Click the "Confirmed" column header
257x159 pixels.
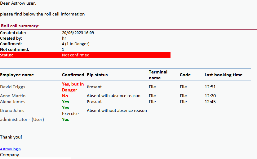coord(73,75)
